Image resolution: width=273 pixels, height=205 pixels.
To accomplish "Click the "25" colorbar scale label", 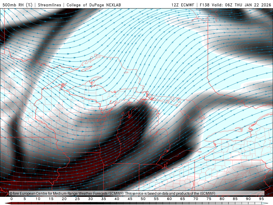I will [x=77, y=199].
